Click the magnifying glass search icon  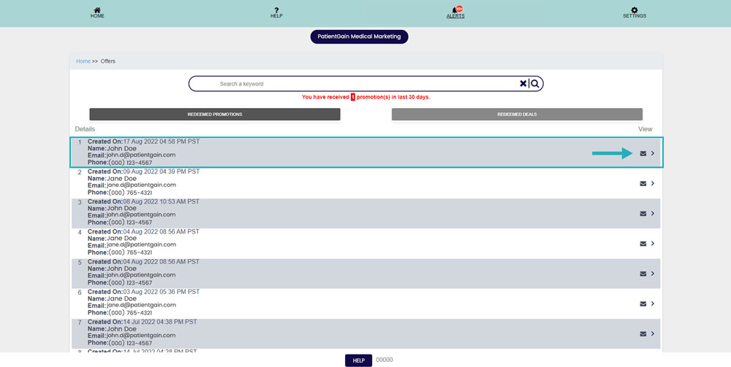(x=535, y=84)
